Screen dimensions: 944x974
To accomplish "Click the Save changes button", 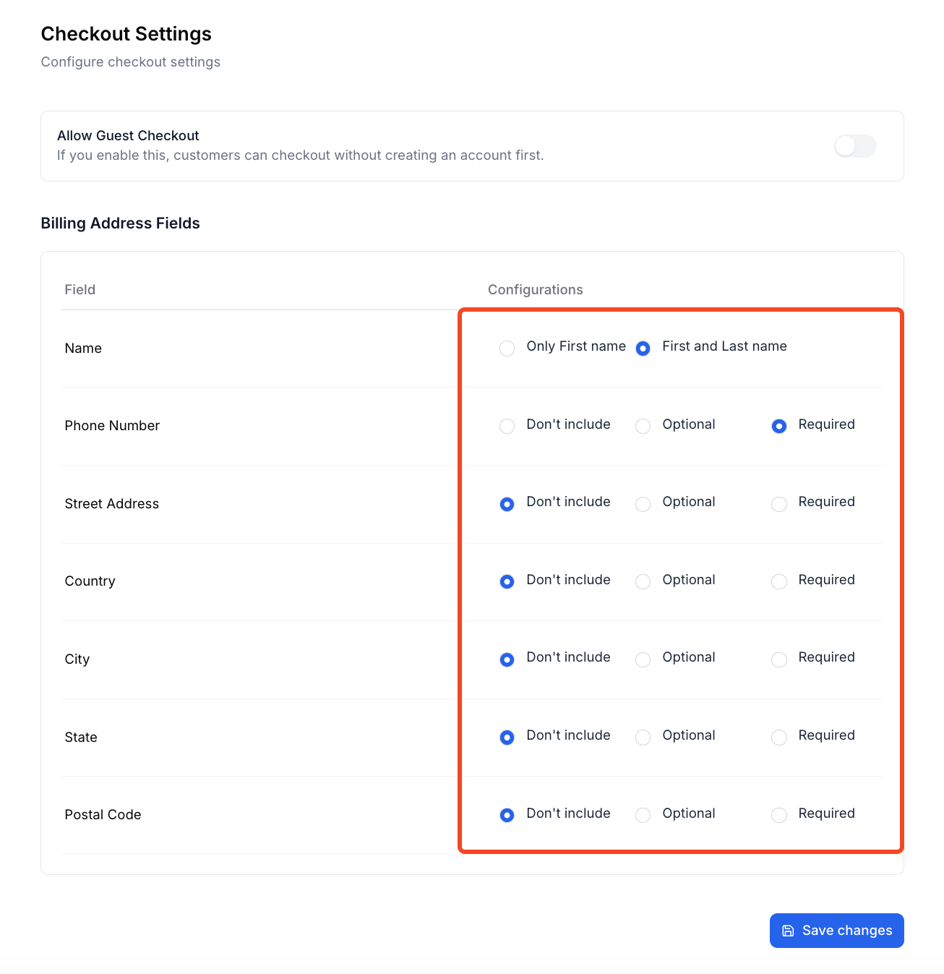I will 836,931.
